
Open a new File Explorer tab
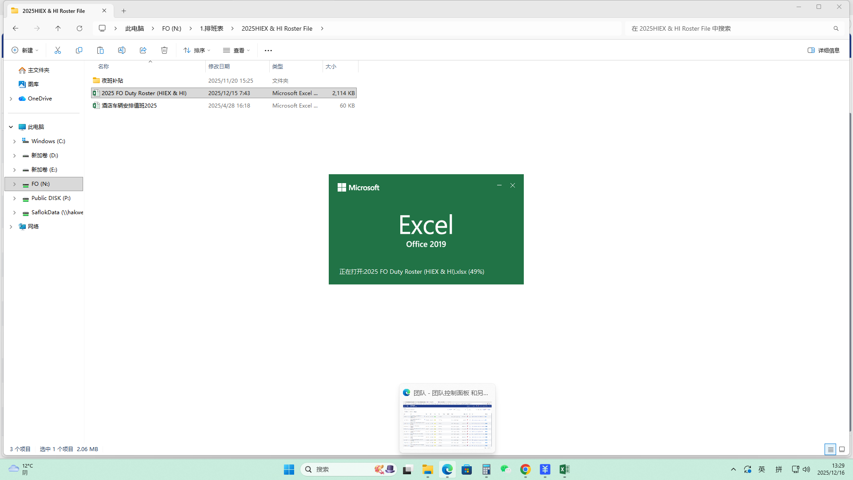pyautogui.click(x=124, y=11)
